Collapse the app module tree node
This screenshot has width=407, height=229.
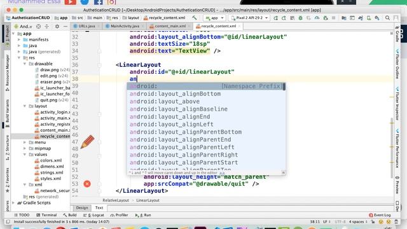[x=13, y=34]
